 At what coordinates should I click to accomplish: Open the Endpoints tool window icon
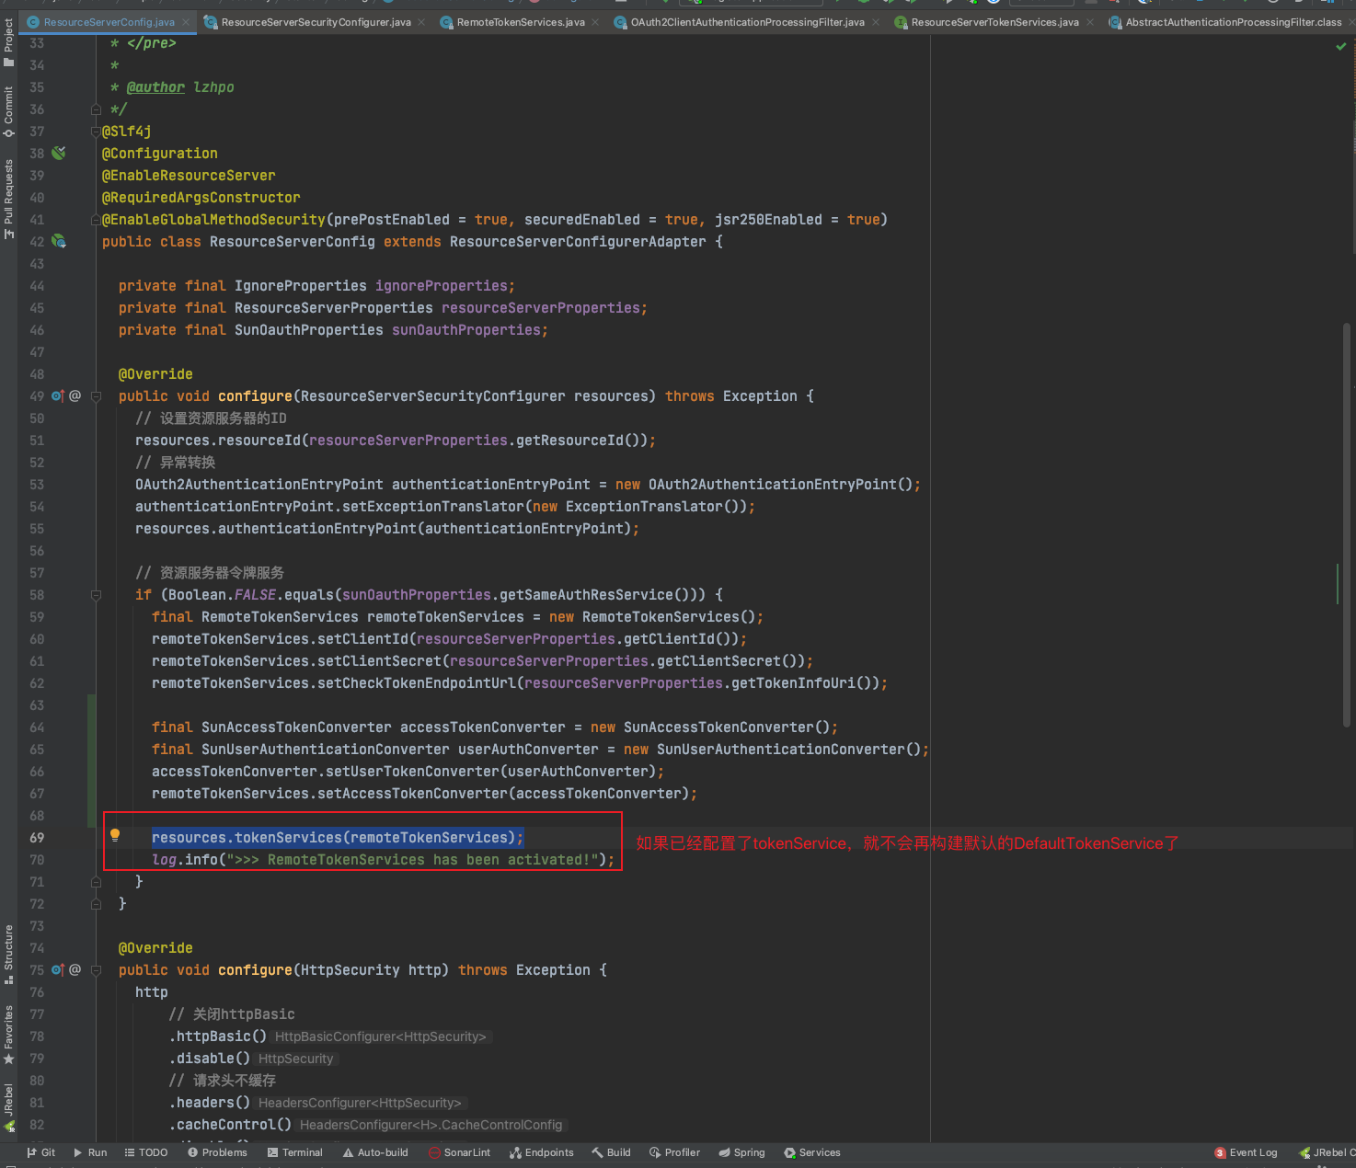tap(542, 1152)
